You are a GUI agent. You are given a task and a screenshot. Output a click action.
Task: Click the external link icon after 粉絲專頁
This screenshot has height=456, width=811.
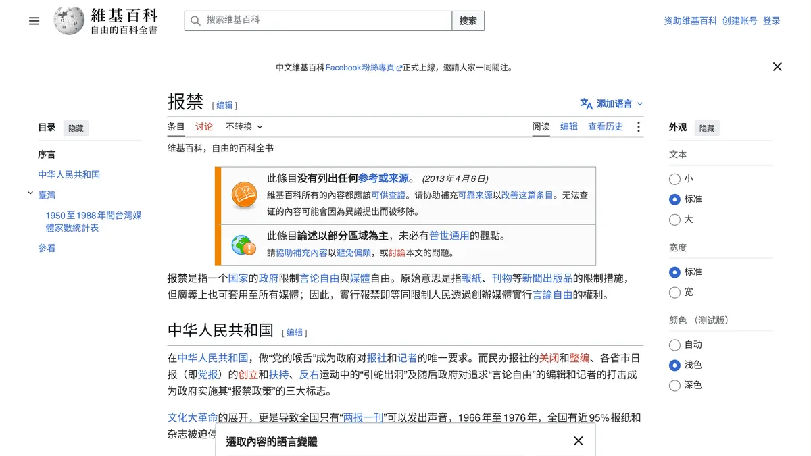point(399,68)
